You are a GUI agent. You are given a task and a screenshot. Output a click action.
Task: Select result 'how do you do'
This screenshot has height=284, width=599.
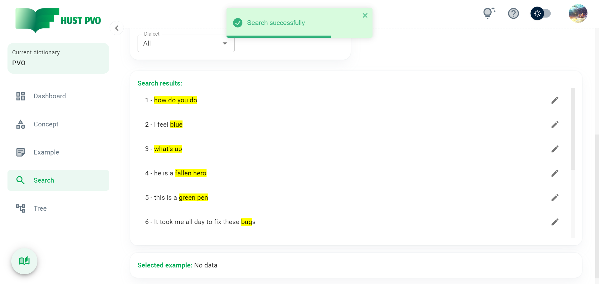tap(171, 100)
